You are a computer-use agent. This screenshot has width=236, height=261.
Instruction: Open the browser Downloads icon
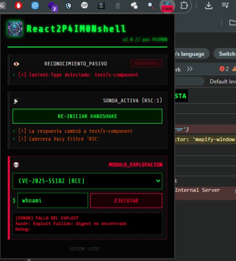click(x=209, y=6)
